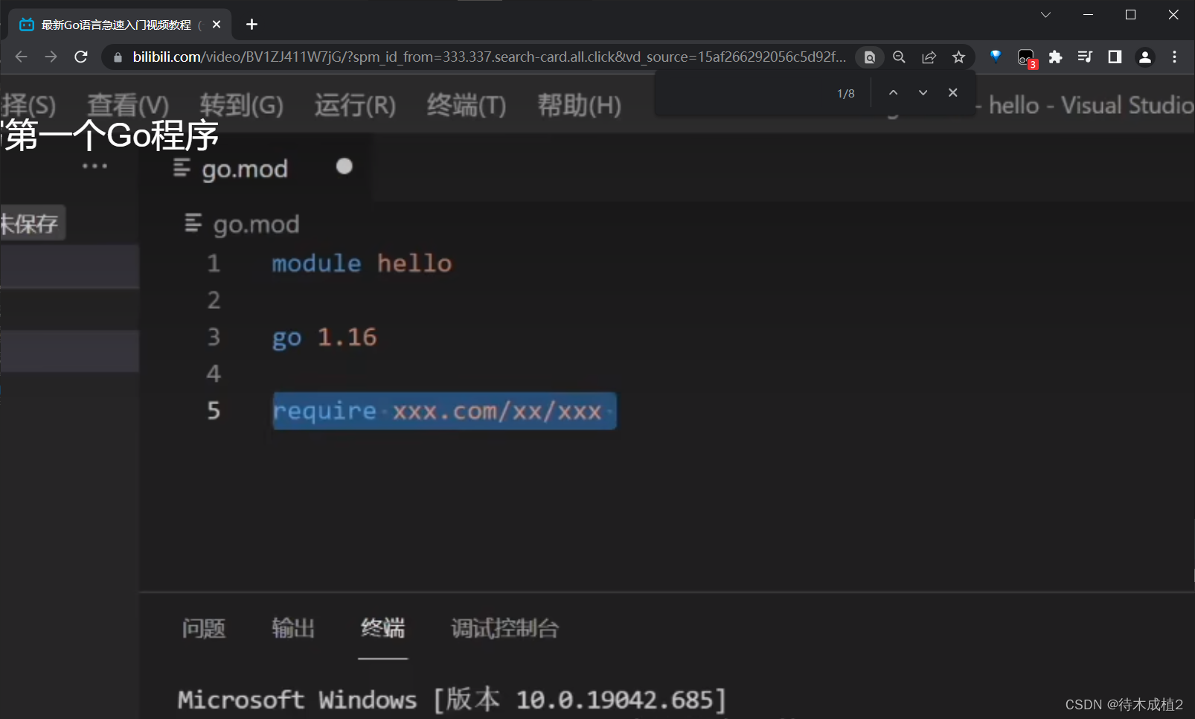This screenshot has width=1195, height=719.
Task: Click the find-in-page text field
Action: pyautogui.click(x=744, y=93)
